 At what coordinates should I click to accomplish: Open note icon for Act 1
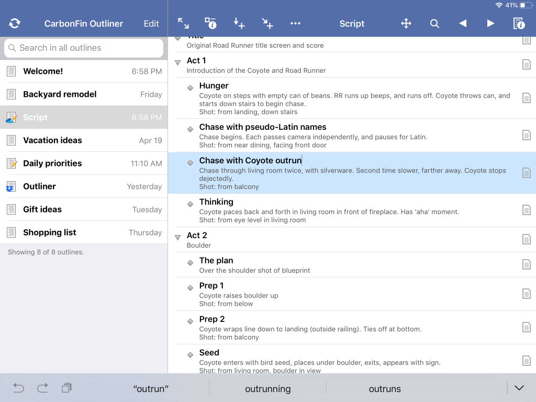point(527,64)
